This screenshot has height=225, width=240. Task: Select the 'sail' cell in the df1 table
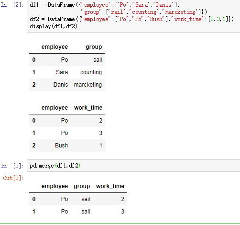point(98,60)
